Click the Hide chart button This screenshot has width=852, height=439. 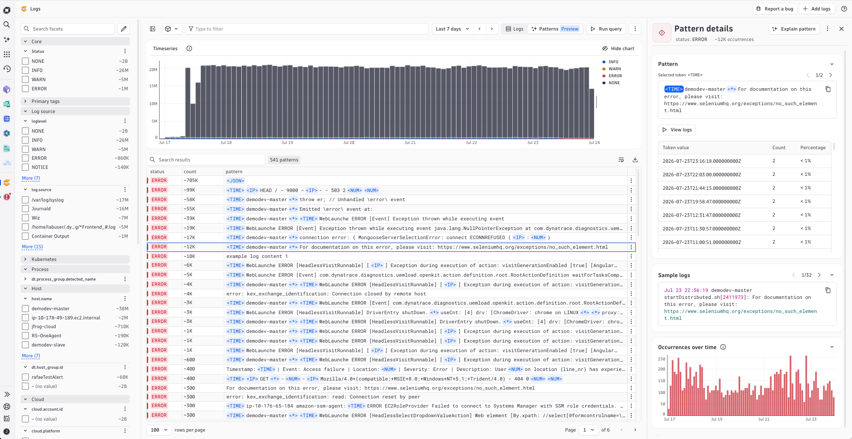pyautogui.click(x=618, y=48)
